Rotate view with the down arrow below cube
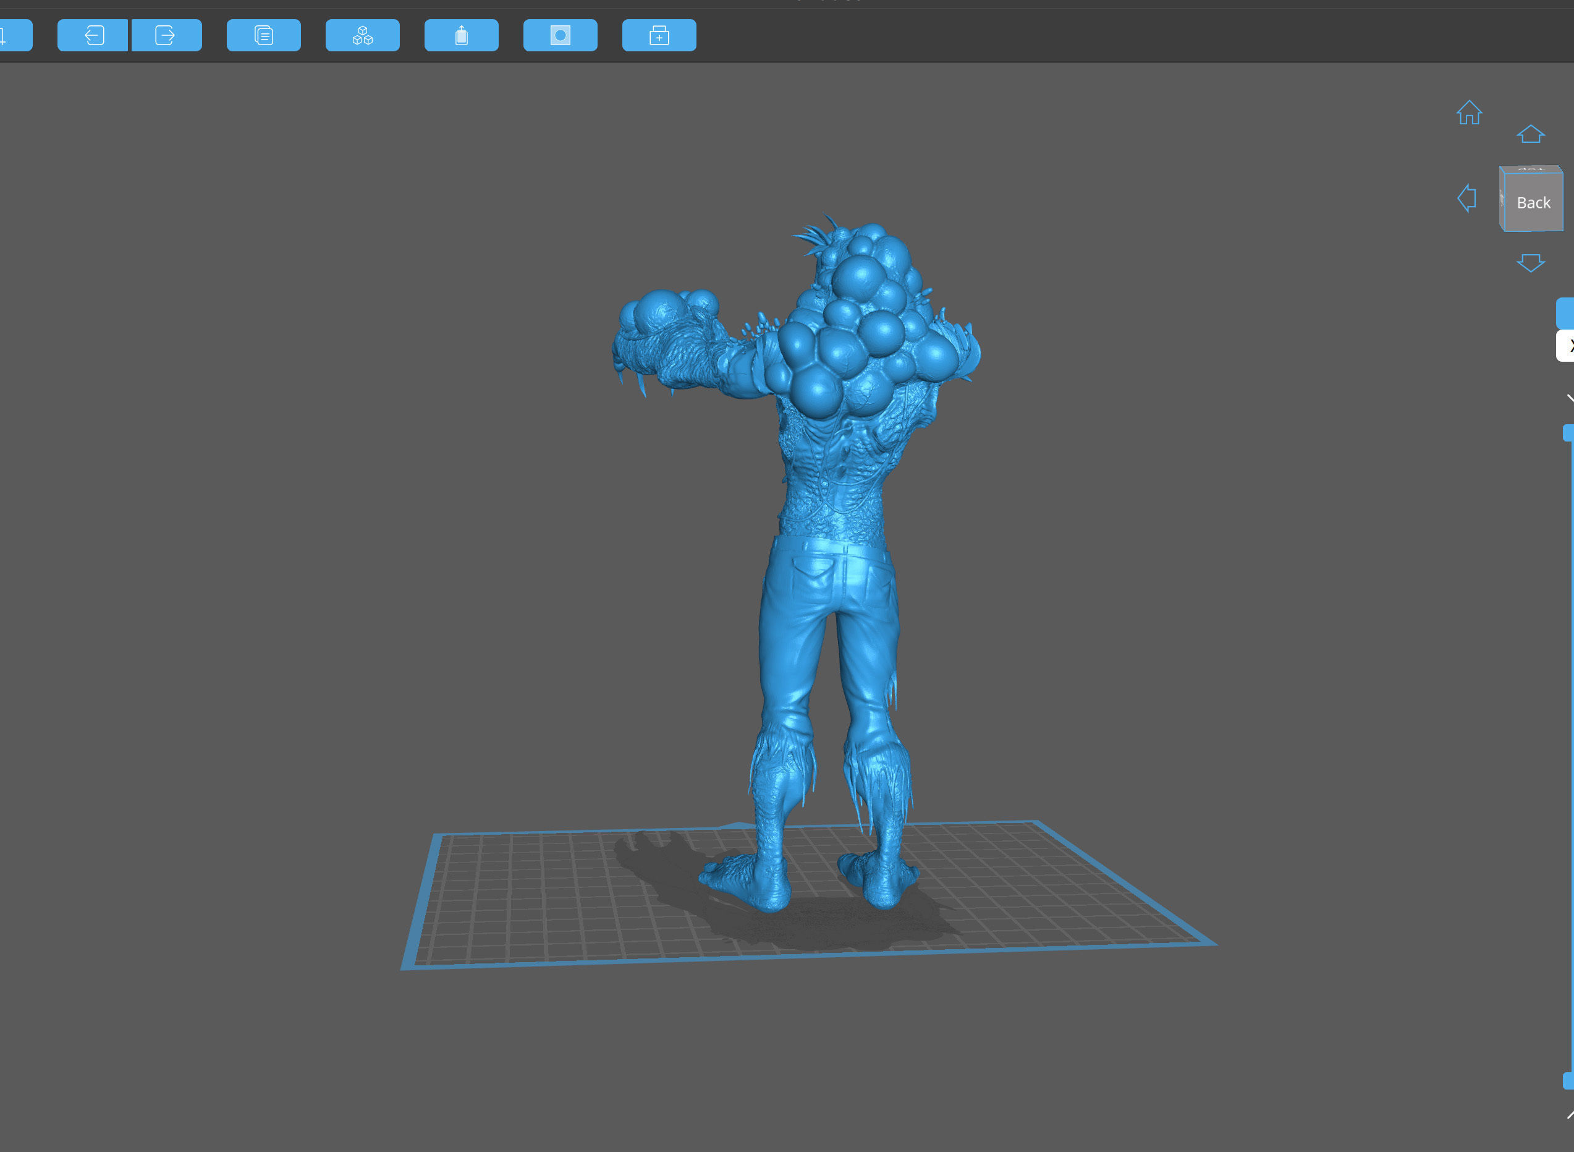Screen dimensions: 1574x1152 (1530, 263)
